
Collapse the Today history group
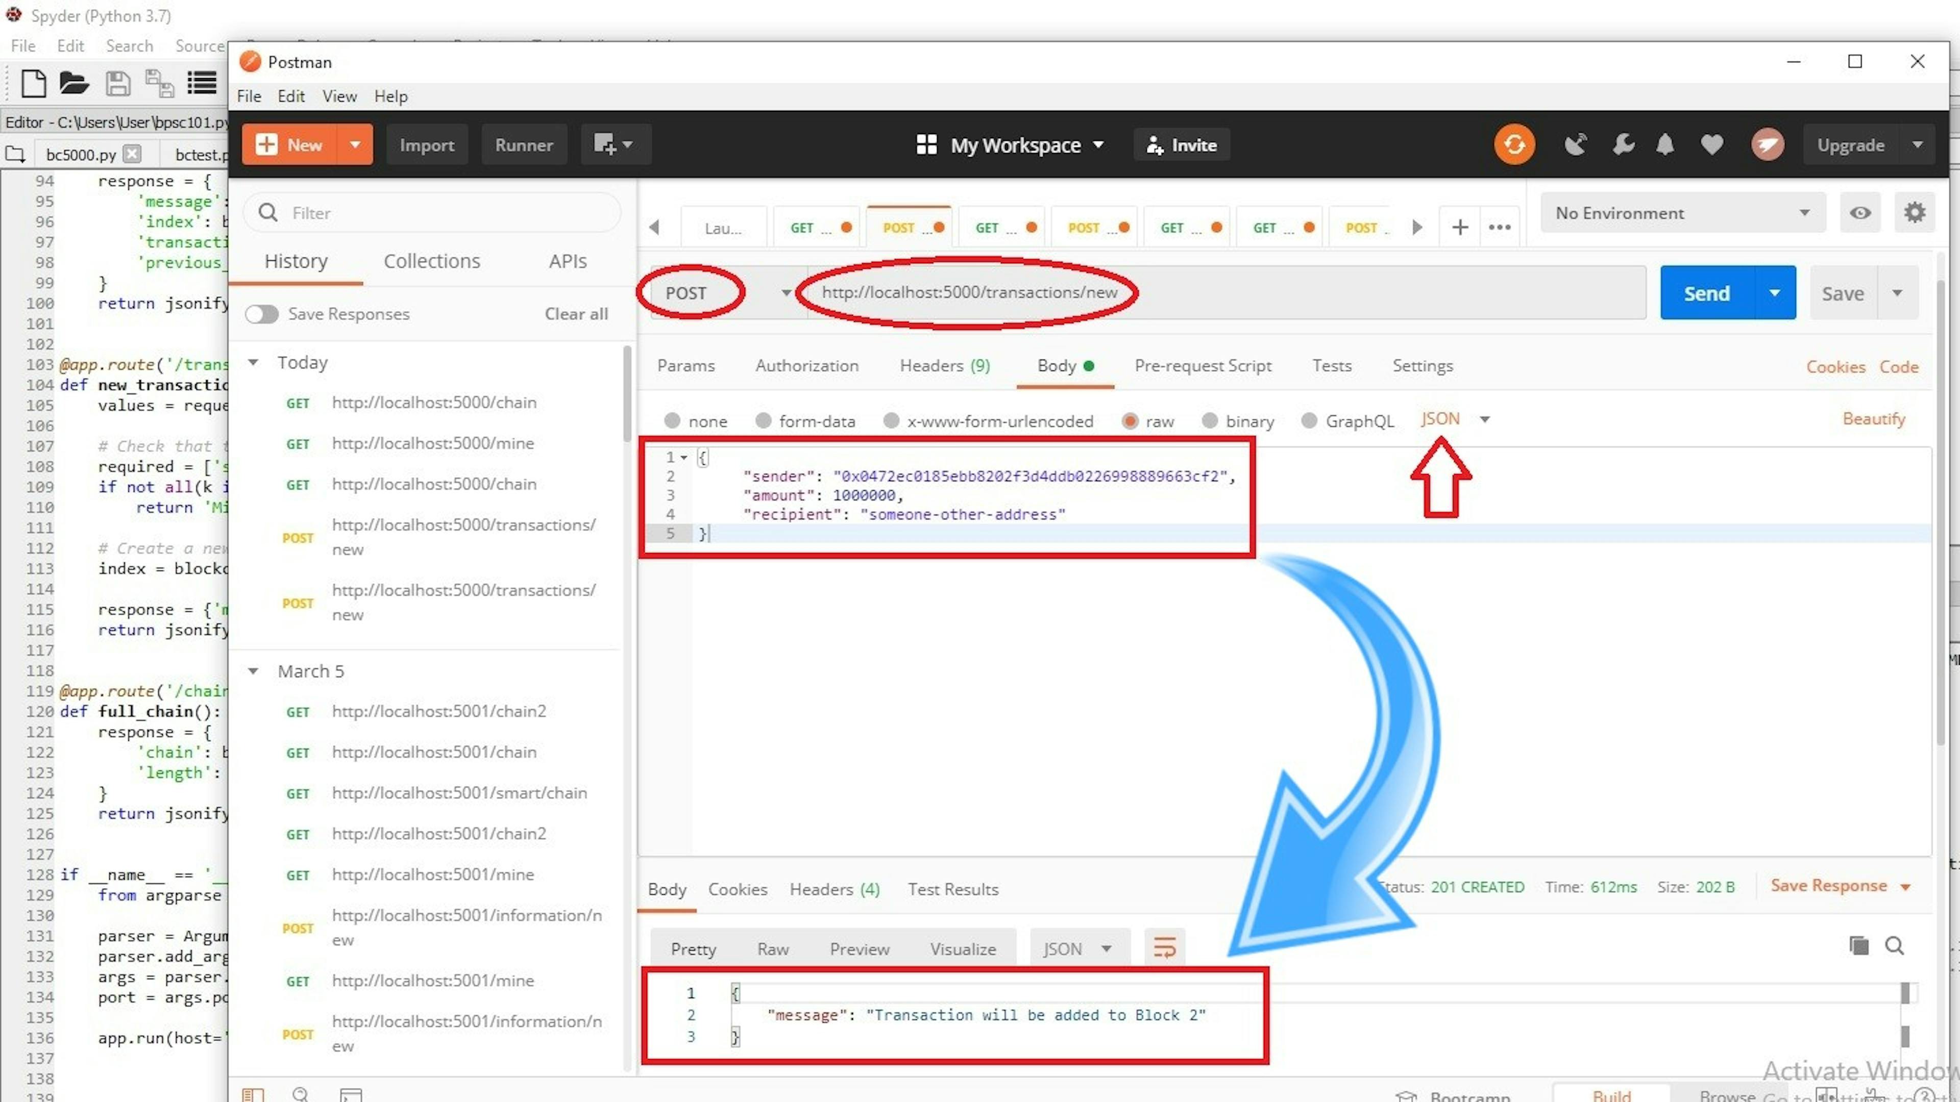coord(253,363)
